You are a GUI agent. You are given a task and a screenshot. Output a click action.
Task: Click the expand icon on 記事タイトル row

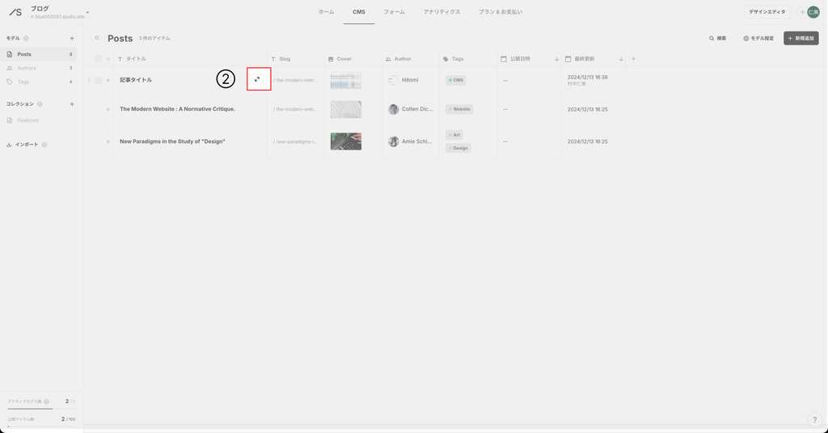tap(257, 79)
